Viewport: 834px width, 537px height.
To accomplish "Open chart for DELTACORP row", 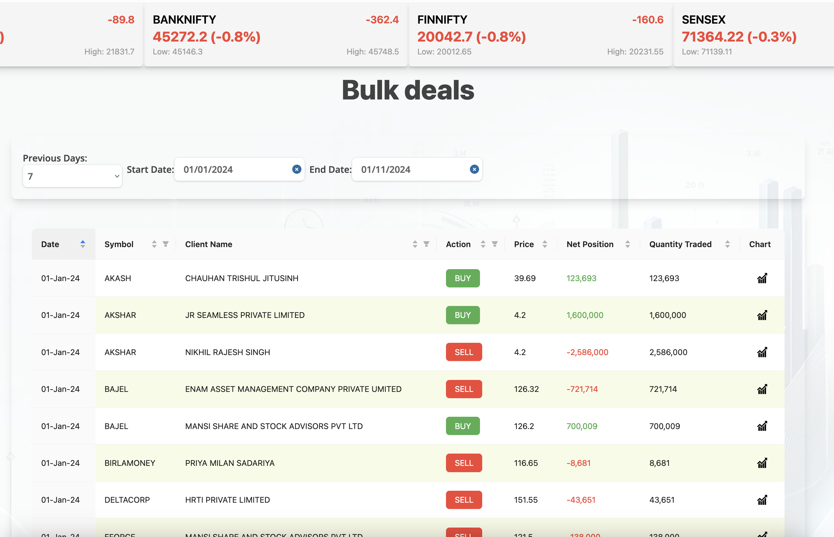I will point(762,500).
